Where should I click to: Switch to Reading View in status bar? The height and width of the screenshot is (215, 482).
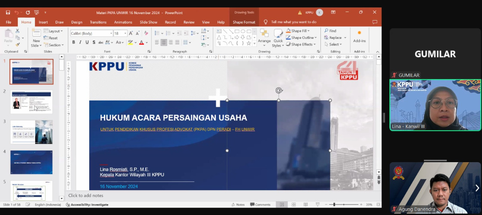click(x=305, y=205)
